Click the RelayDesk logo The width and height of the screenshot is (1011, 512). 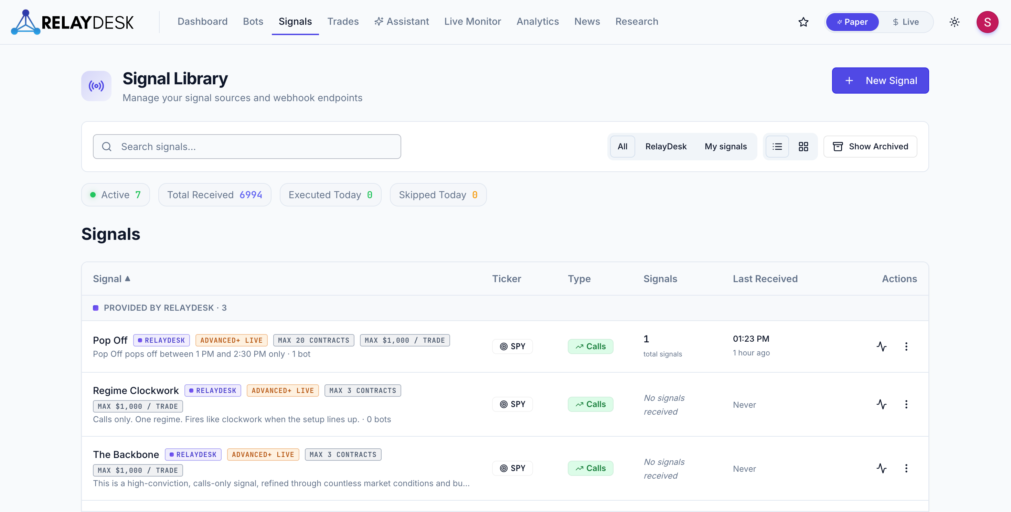72,22
